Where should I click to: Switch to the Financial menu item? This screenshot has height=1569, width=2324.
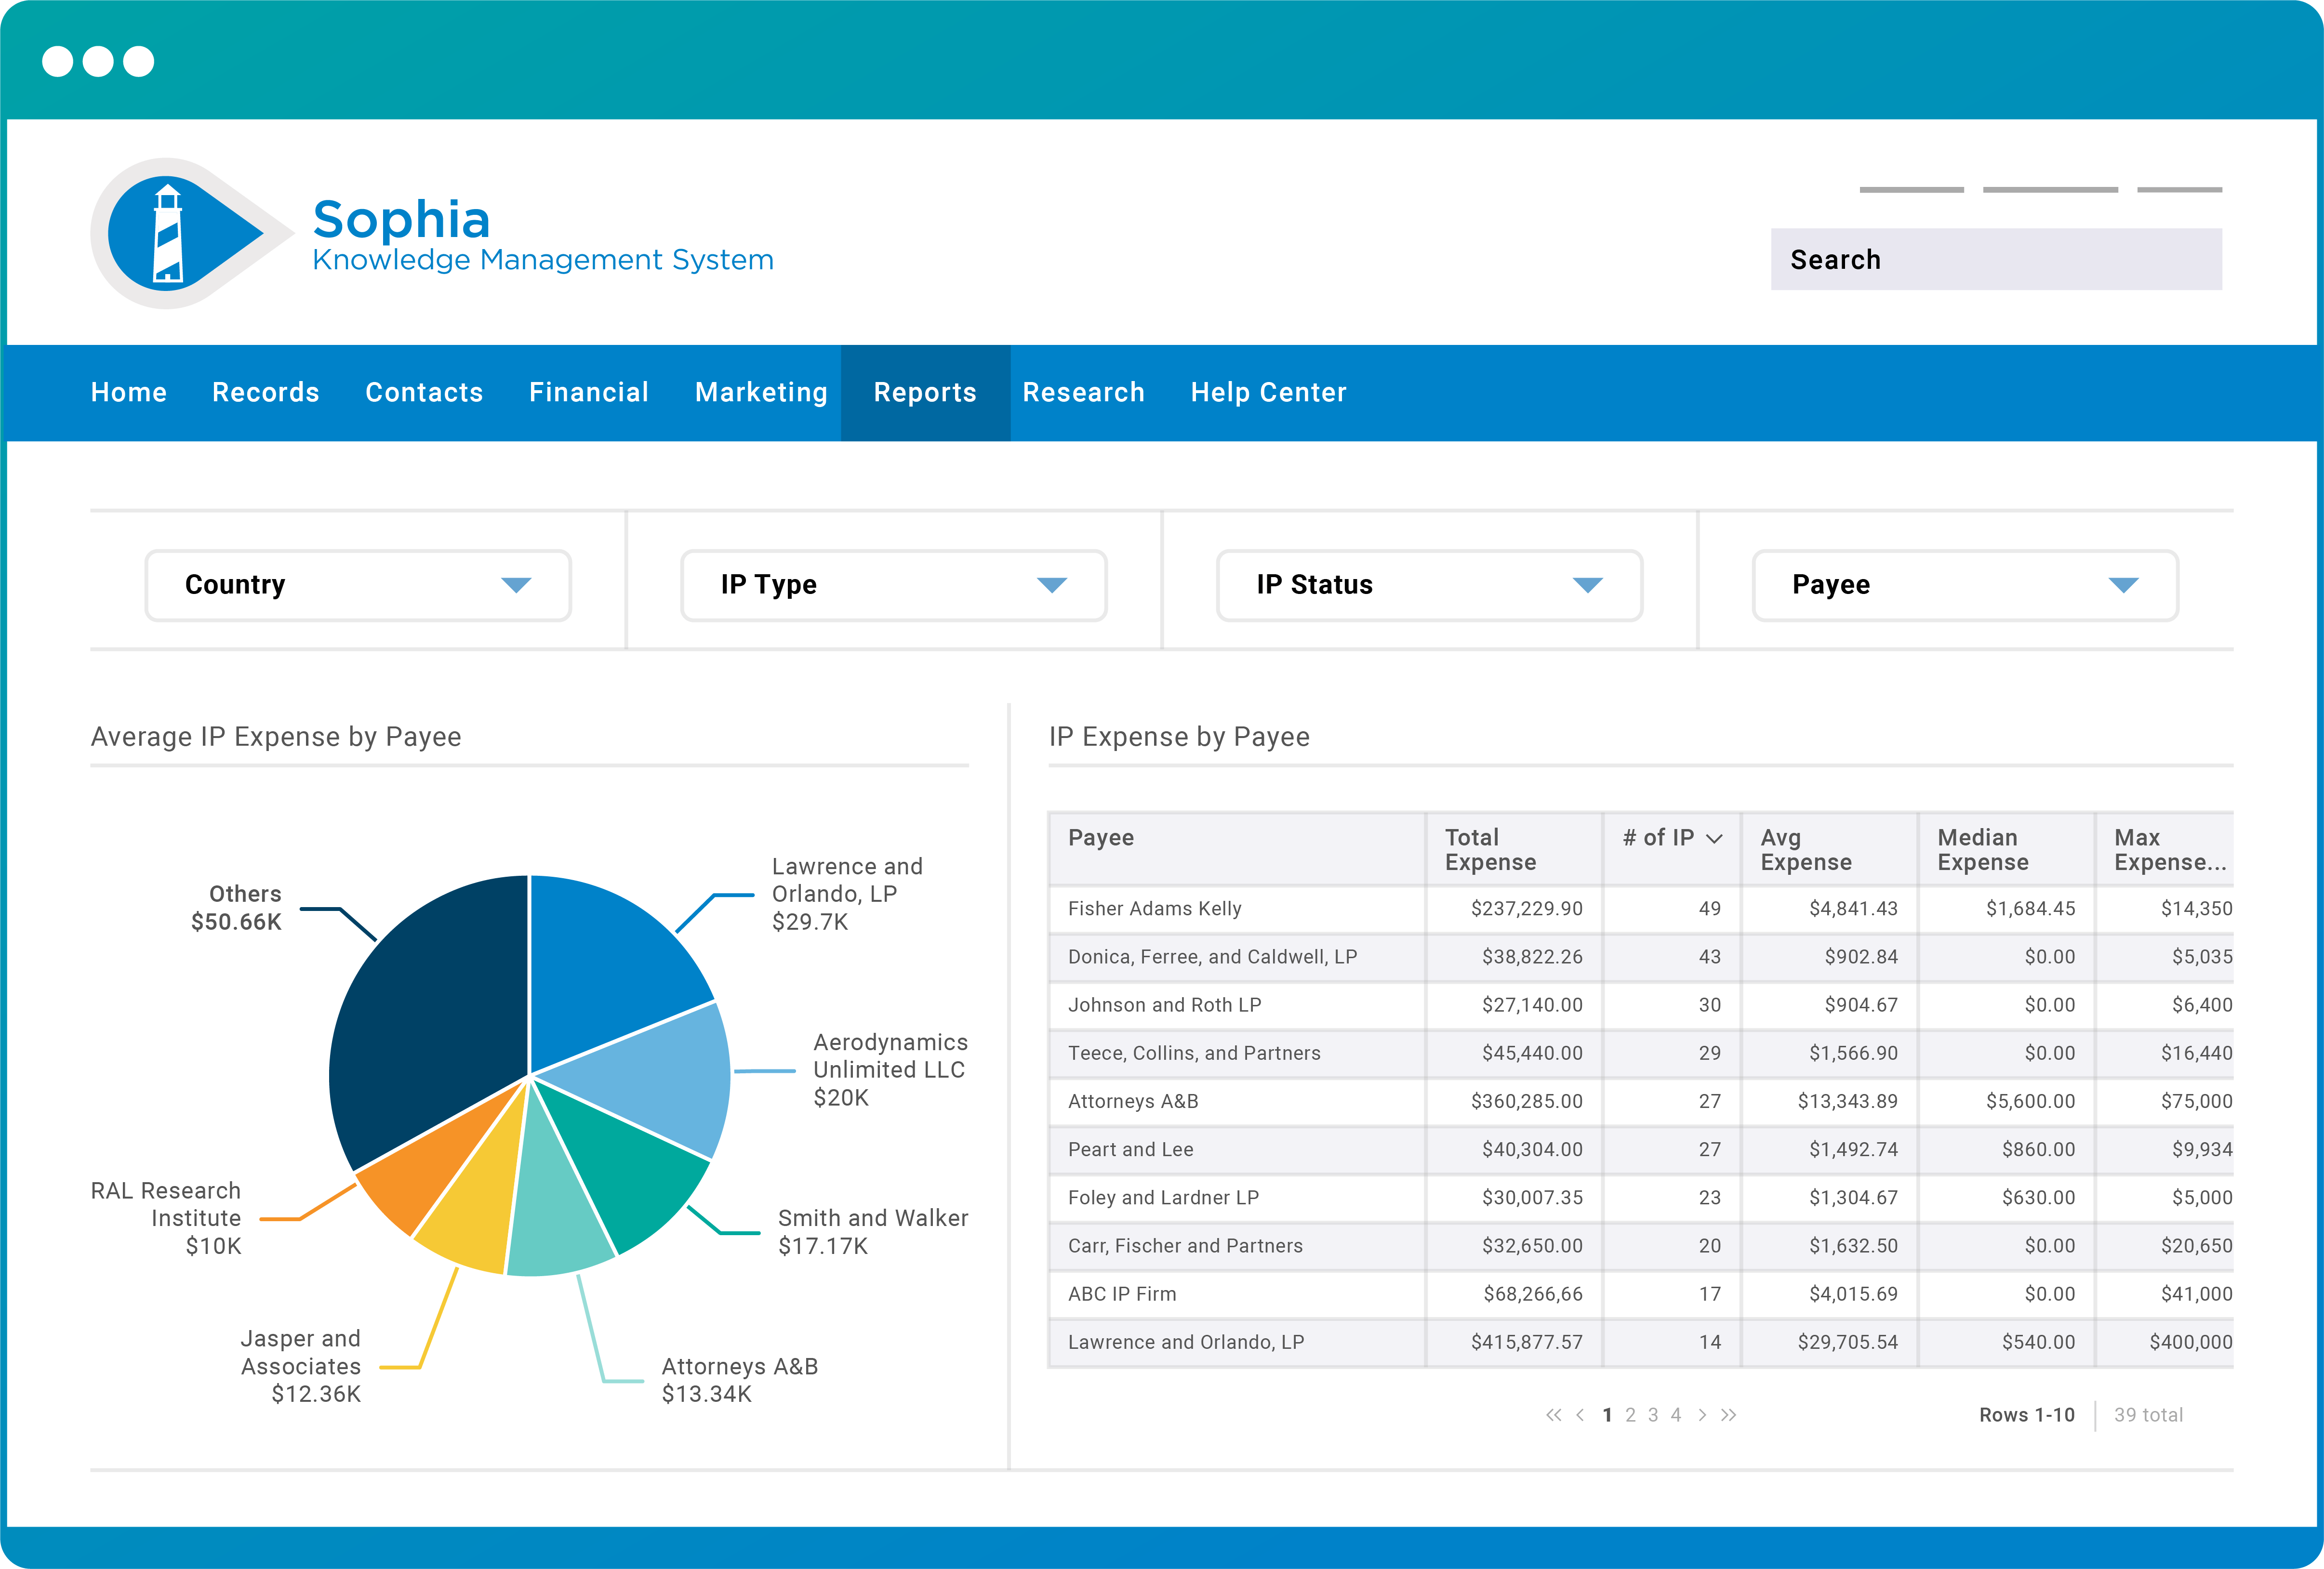click(x=589, y=393)
